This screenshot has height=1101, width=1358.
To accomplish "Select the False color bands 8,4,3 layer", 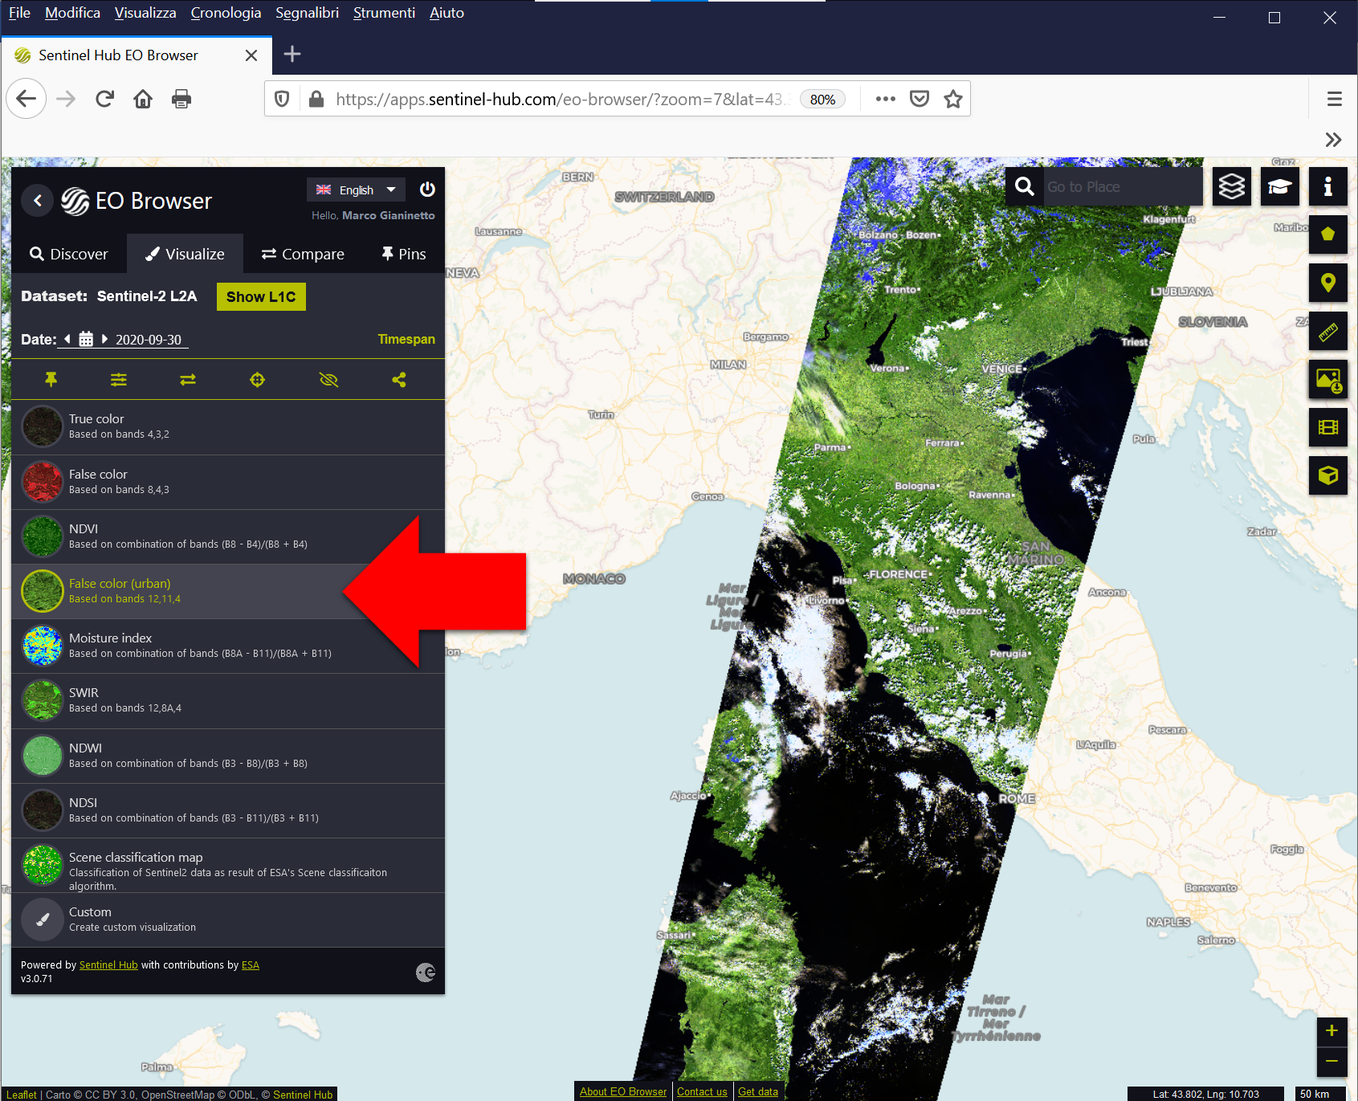I will pyautogui.click(x=228, y=482).
